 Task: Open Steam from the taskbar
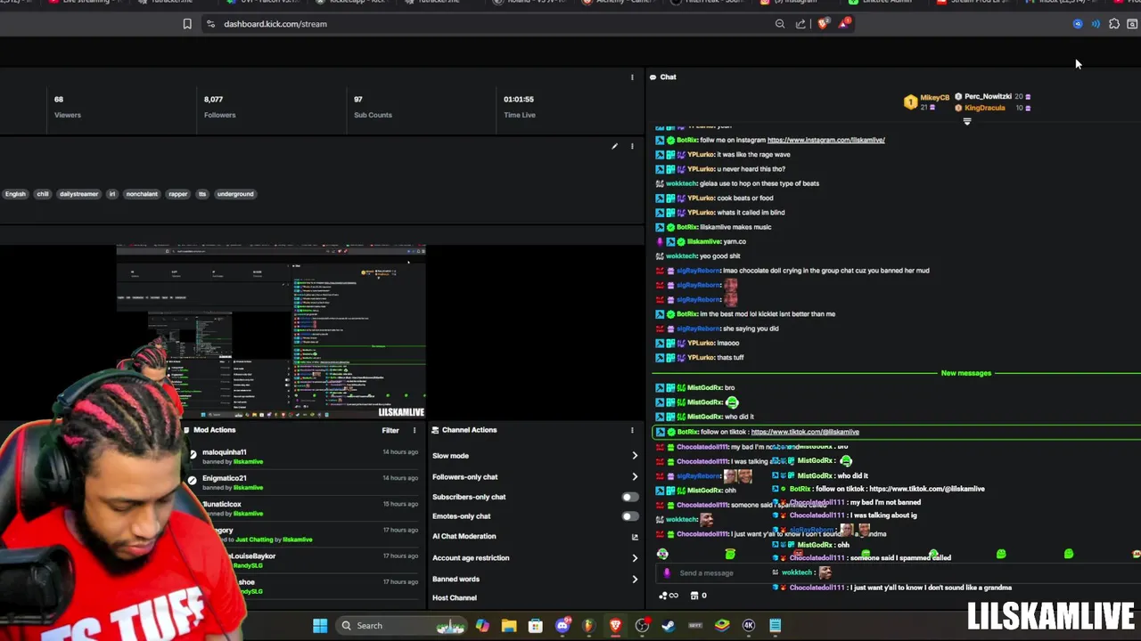point(669,626)
